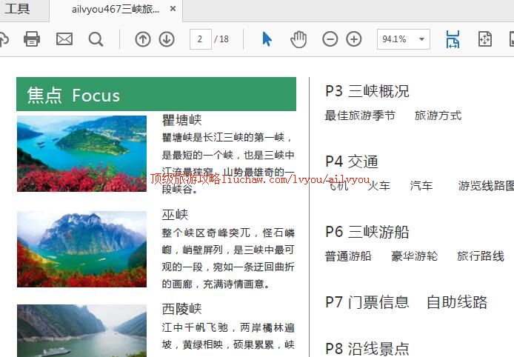Go to next page with down arrow

167,39
